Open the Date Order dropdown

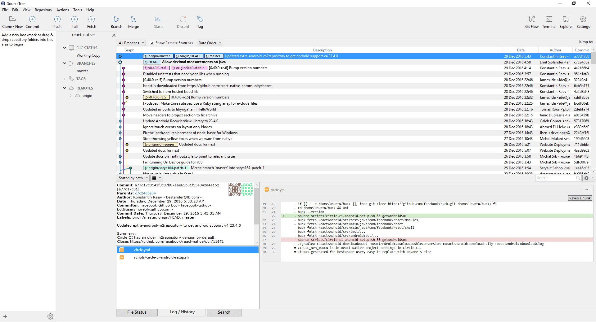click(210, 43)
